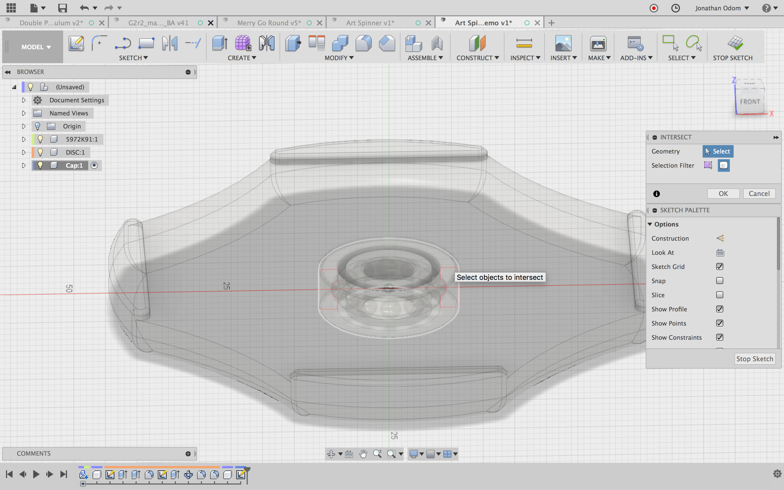Click the Insert image icon
Viewport: 784px width, 490px height.
[563, 43]
